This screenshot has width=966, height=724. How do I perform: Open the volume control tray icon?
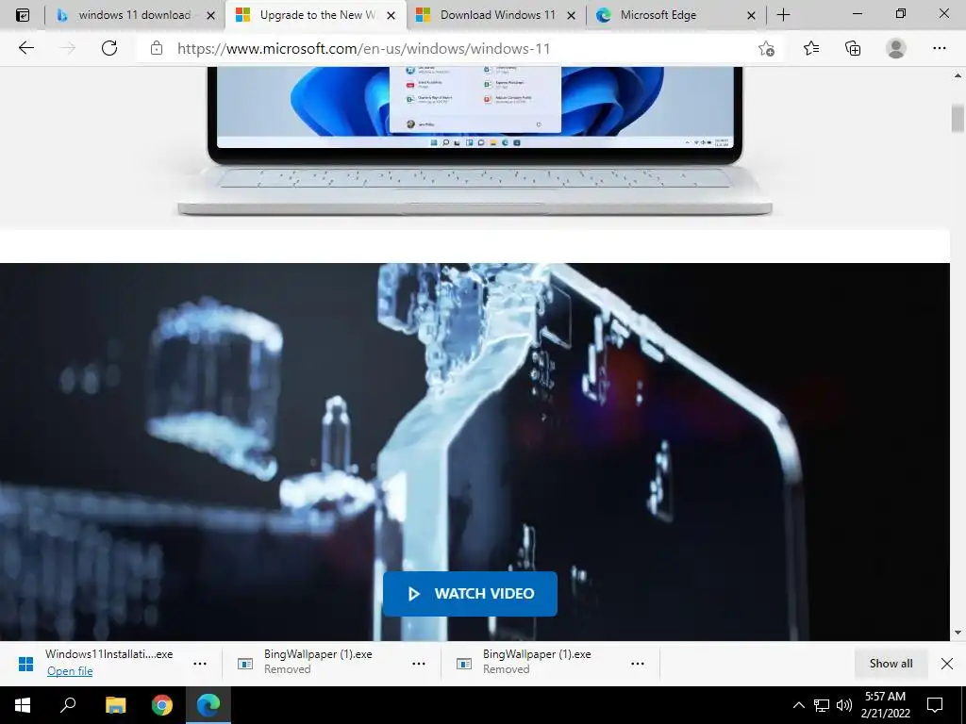point(844,705)
